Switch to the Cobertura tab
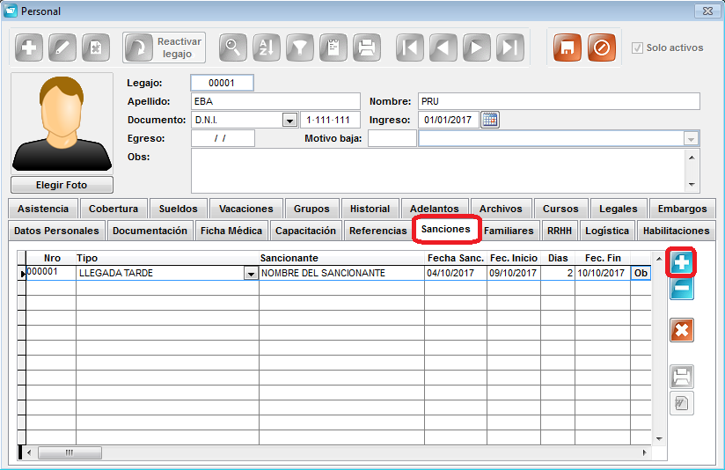This screenshot has height=470, width=725. (114, 209)
